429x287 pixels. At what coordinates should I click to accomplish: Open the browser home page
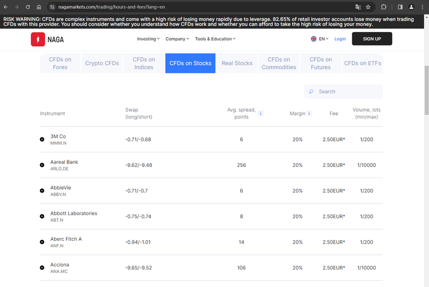point(39,7)
